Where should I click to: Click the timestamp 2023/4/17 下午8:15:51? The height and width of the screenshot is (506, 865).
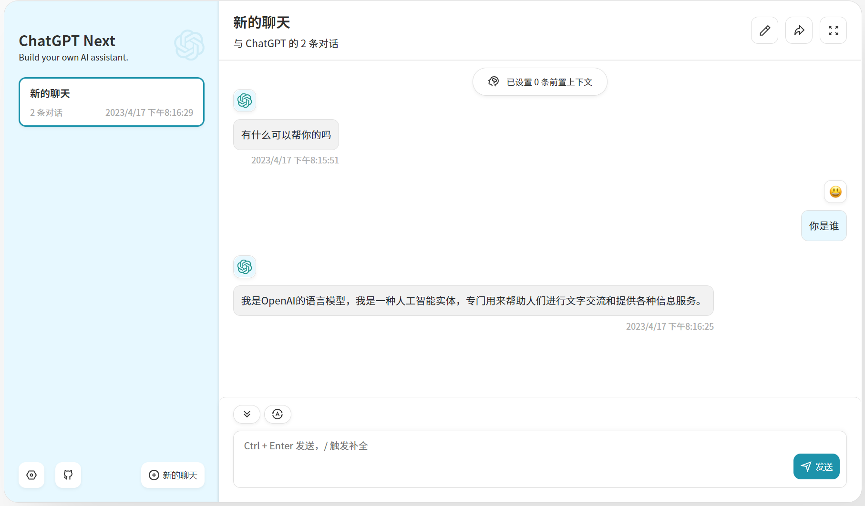coord(295,160)
